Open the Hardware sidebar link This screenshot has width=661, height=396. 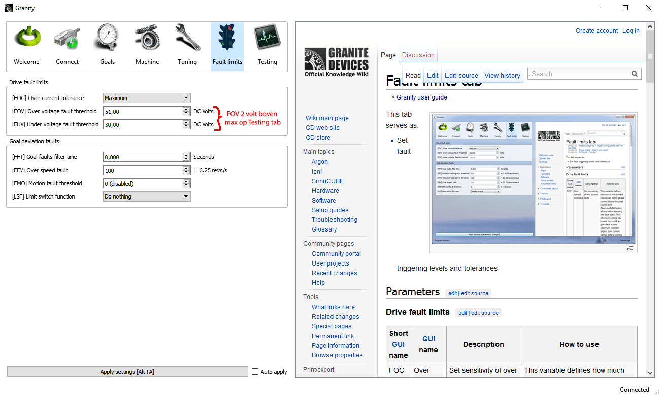point(325,191)
